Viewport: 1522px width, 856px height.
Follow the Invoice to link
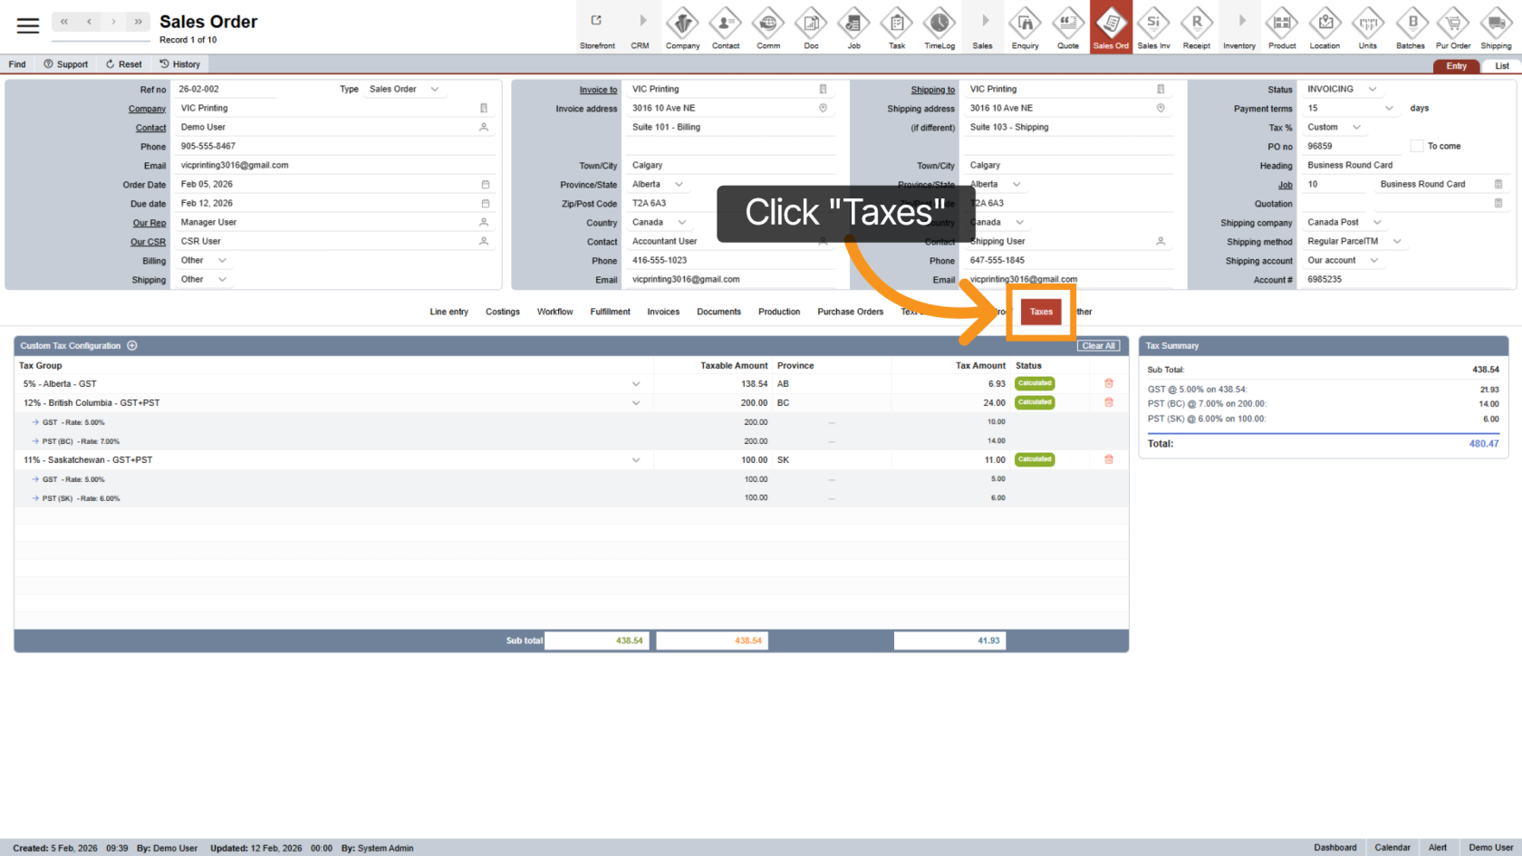coord(598,90)
